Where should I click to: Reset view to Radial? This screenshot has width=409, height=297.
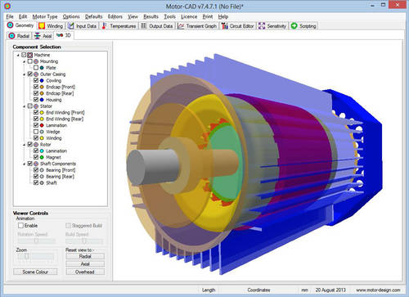coord(85,256)
